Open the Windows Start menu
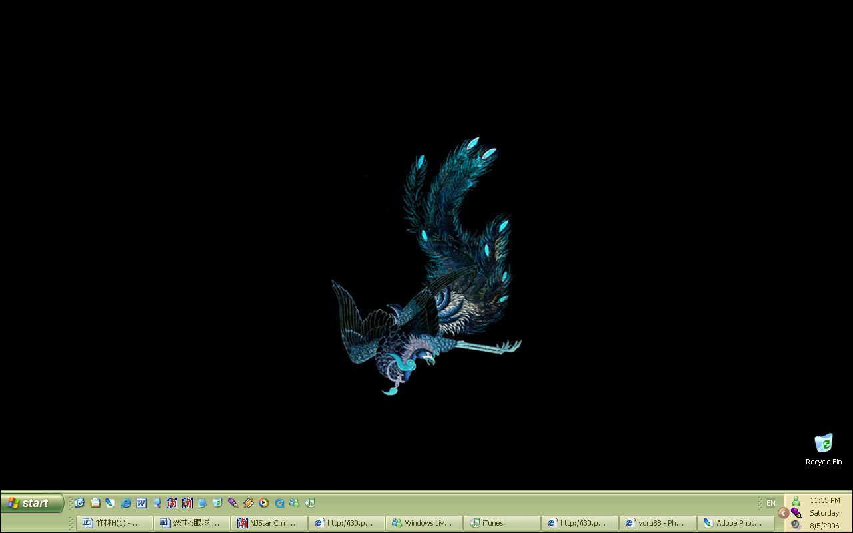The height and width of the screenshot is (533, 853). coord(32,503)
